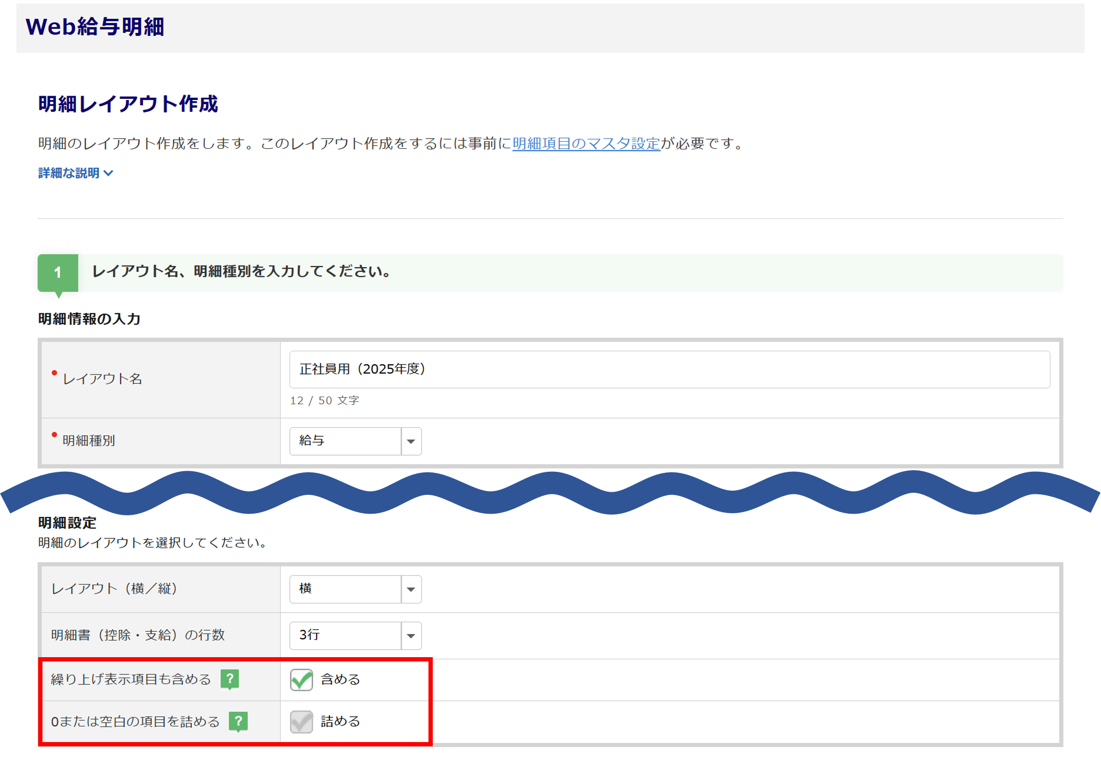Image resolution: width=1101 pixels, height=770 pixels.
Task: Open the 行数 dropdown showing 3行
Action: (x=346, y=635)
